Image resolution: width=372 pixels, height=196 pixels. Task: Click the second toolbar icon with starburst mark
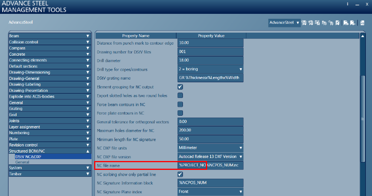coord(311,23)
